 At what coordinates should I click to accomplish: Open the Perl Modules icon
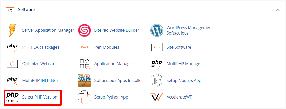pos(84,47)
